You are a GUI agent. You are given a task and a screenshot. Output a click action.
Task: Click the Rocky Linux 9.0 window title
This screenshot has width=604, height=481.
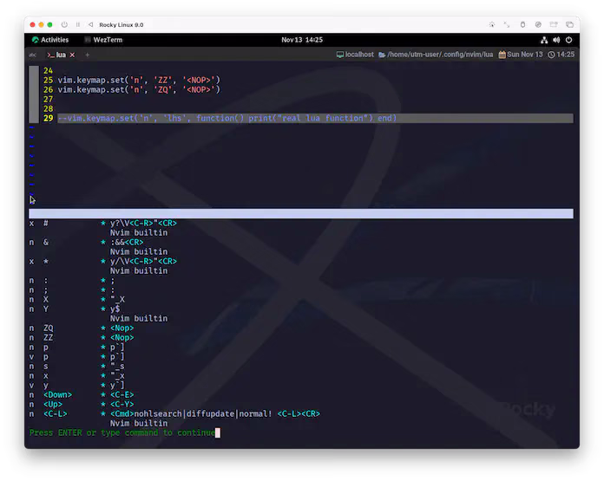click(121, 24)
